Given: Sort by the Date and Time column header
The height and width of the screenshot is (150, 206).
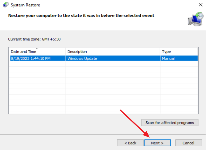Looking at the screenshot, I should 37,51.
